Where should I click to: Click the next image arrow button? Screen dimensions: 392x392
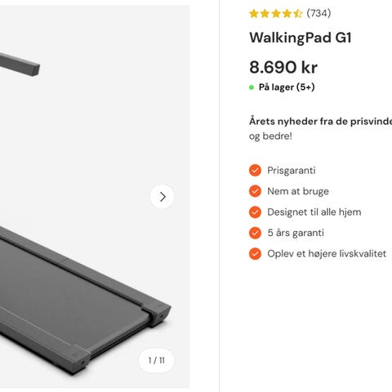pyautogui.click(x=162, y=197)
